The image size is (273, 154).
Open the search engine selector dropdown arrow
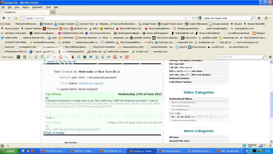coord(203,18)
